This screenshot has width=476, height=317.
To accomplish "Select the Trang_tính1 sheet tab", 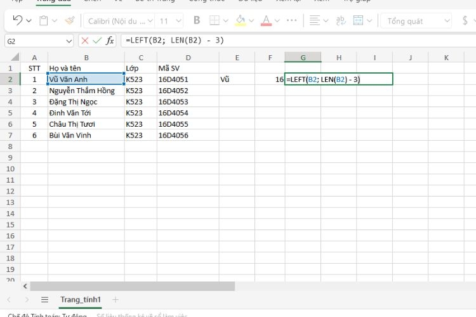I will 81,299.
